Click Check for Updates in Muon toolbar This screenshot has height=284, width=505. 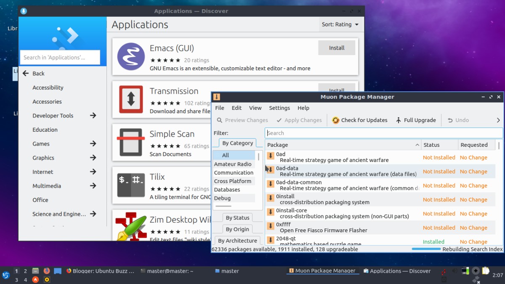[359, 120]
